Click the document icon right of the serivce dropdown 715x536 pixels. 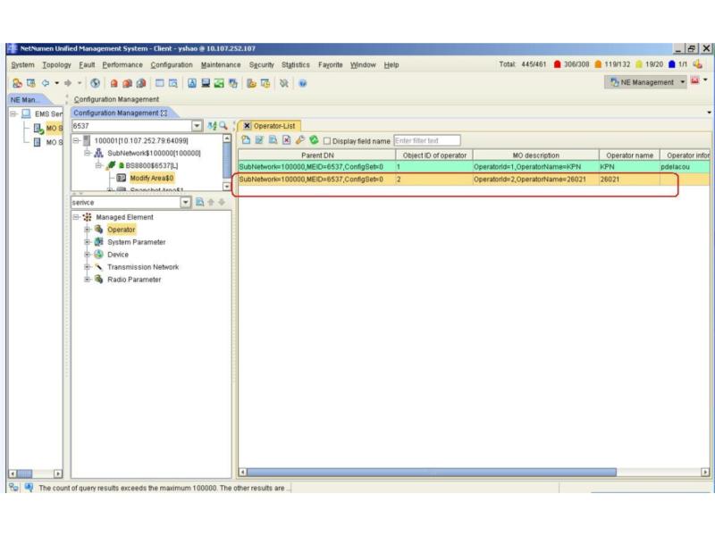[199, 202]
